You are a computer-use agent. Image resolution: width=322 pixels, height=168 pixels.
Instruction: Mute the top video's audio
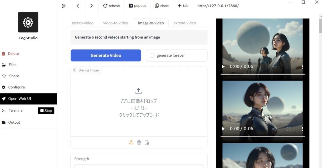tap(274, 67)
